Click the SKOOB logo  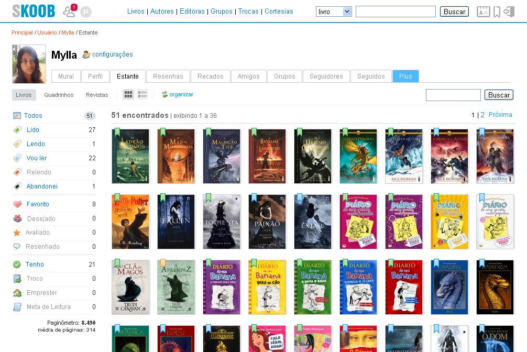click(x=34, y=11)
